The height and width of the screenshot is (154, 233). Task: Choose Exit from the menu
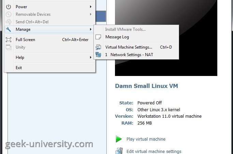coord(50,68)
